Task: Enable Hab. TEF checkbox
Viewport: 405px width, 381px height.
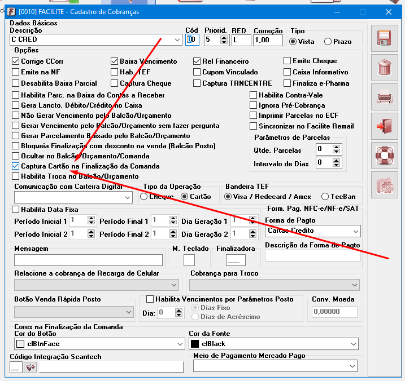Action: pos(114,72)
